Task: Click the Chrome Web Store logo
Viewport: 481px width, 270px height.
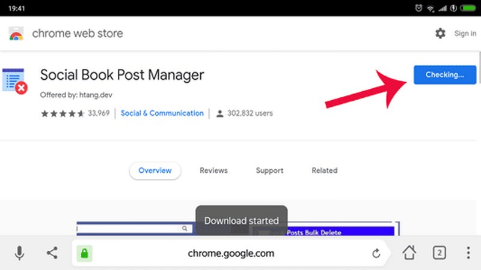Action: tap(16, 34)
